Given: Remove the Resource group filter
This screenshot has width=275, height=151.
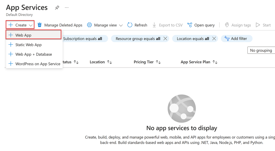Looking at the screenshot, I should pyautogui.click(x=165, y=38).
